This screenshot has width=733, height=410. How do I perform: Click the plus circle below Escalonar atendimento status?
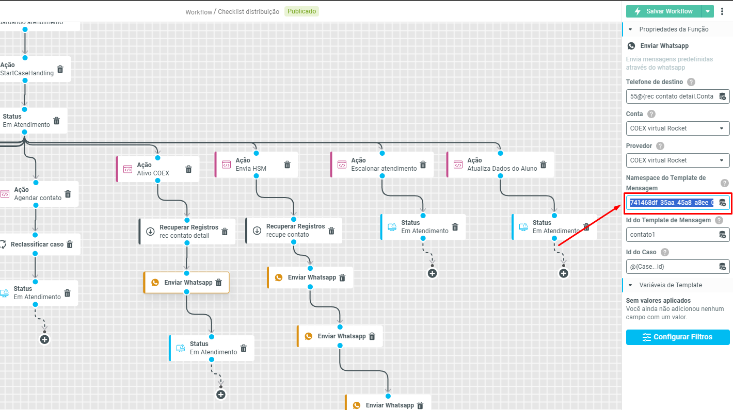tap(432, 273)
